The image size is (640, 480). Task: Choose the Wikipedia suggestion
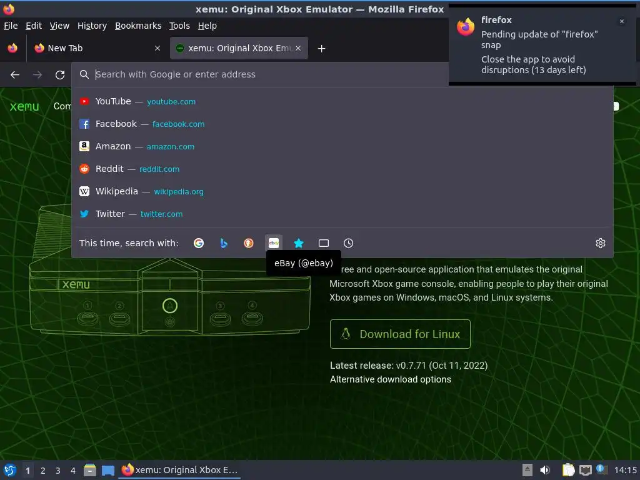[342, 191]
